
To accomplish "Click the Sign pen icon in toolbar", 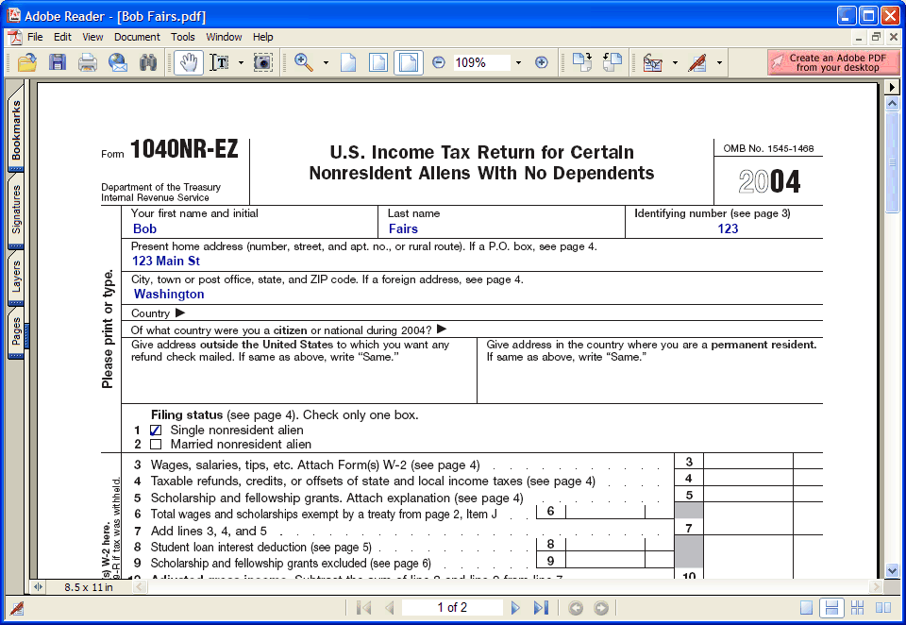I will 697,62.
